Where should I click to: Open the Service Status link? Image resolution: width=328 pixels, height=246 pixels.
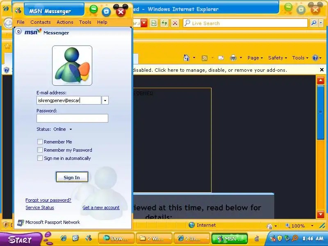pyautogui.click(x=40, y=207)
